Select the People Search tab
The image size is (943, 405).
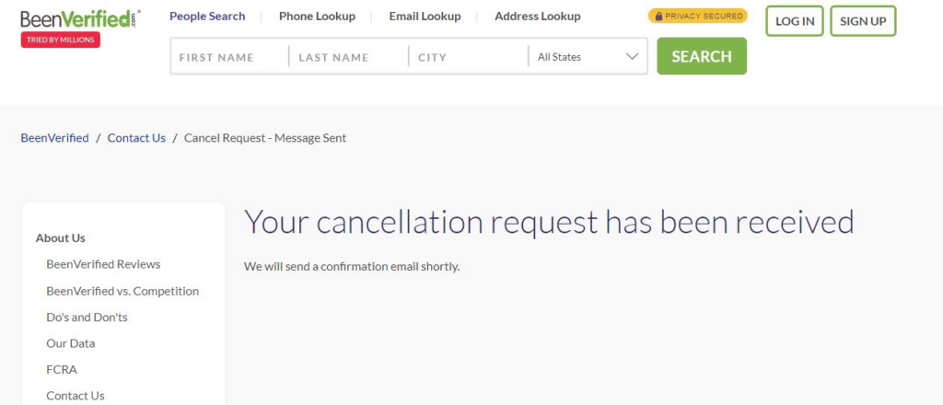(207, 17)
